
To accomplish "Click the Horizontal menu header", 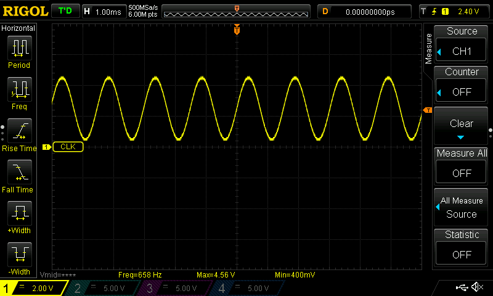I will tap(18, 28).
